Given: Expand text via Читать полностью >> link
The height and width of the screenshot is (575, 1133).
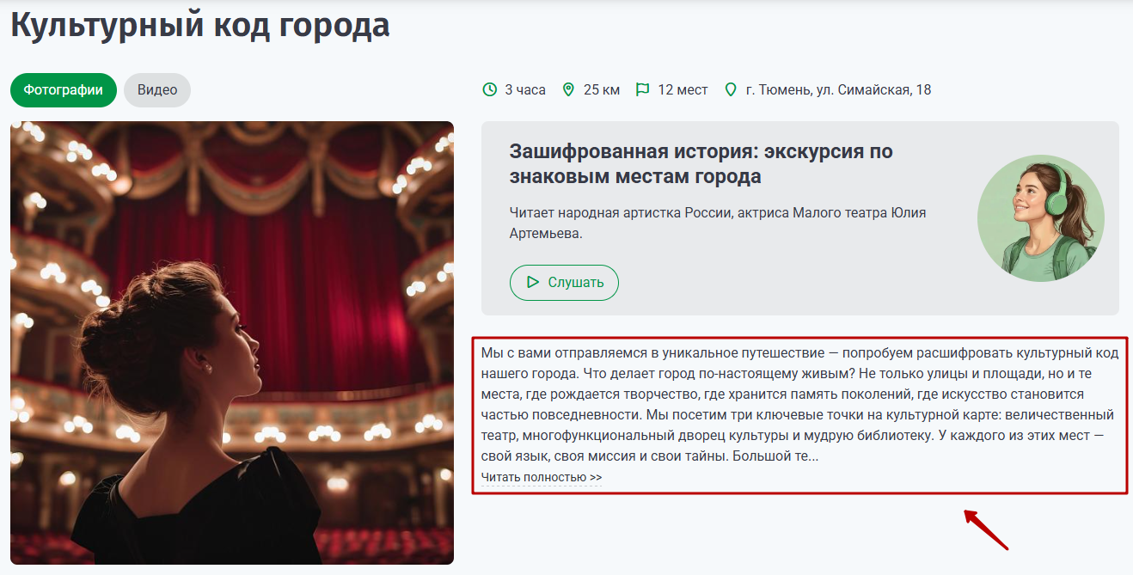Looking at the screenshot, I should pyautogui.click(x=542, y=477).
